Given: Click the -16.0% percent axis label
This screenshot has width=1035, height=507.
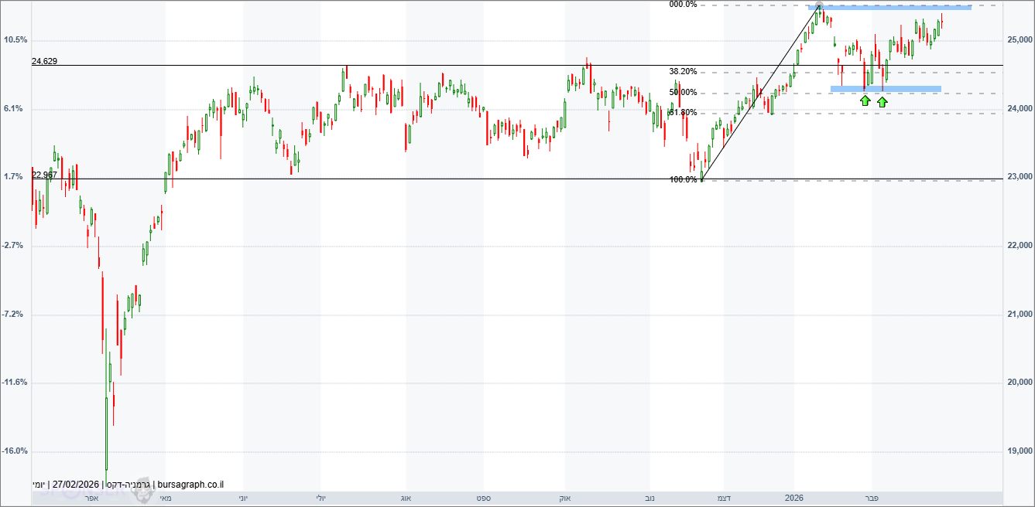Looking at the screenshot, I should [15, 451].
